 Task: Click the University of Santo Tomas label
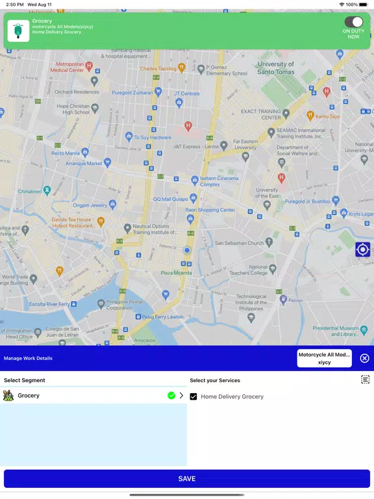(276, 68)
